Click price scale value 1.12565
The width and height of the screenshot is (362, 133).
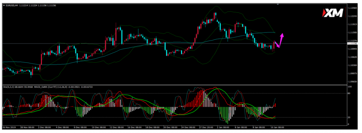(x=353, y=8)
